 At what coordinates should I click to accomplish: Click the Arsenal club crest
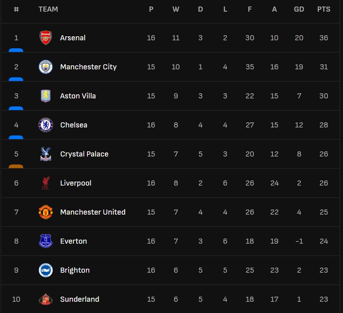(46, 38)
